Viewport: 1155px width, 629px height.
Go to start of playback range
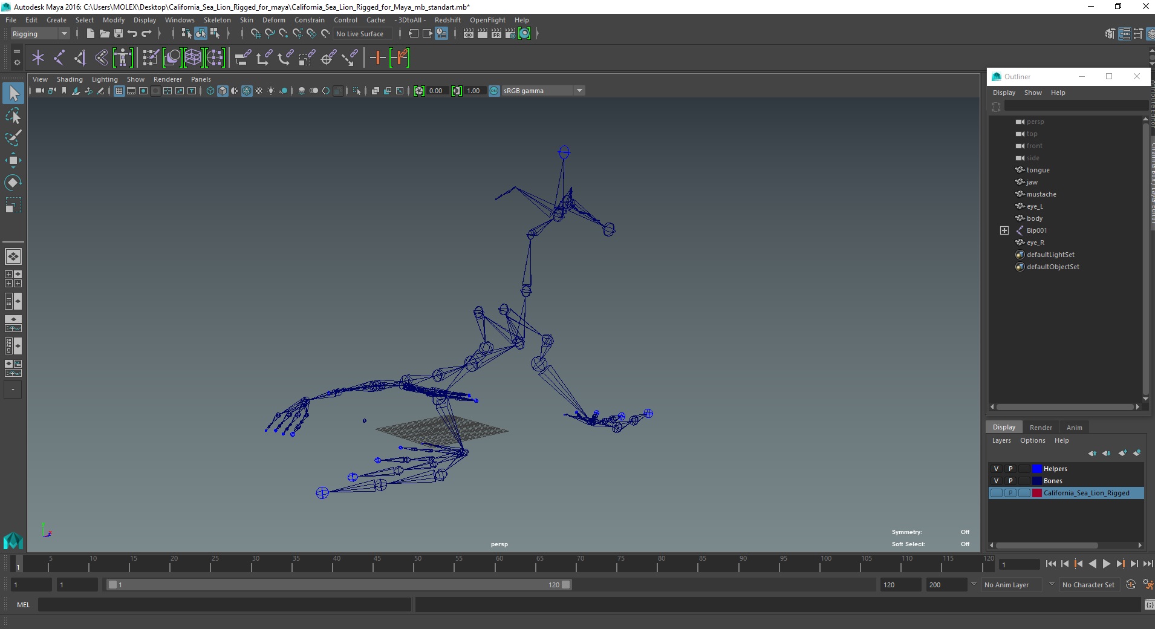point(1050,564)
